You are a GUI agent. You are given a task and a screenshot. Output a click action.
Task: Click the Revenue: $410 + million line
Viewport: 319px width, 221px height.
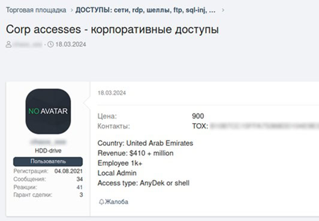point(136,153)
